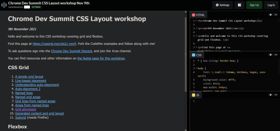The width and height of the screenshot is (280, 131).
Task: Open the visited Grid alignment link
Action: [x=25, y=109]
